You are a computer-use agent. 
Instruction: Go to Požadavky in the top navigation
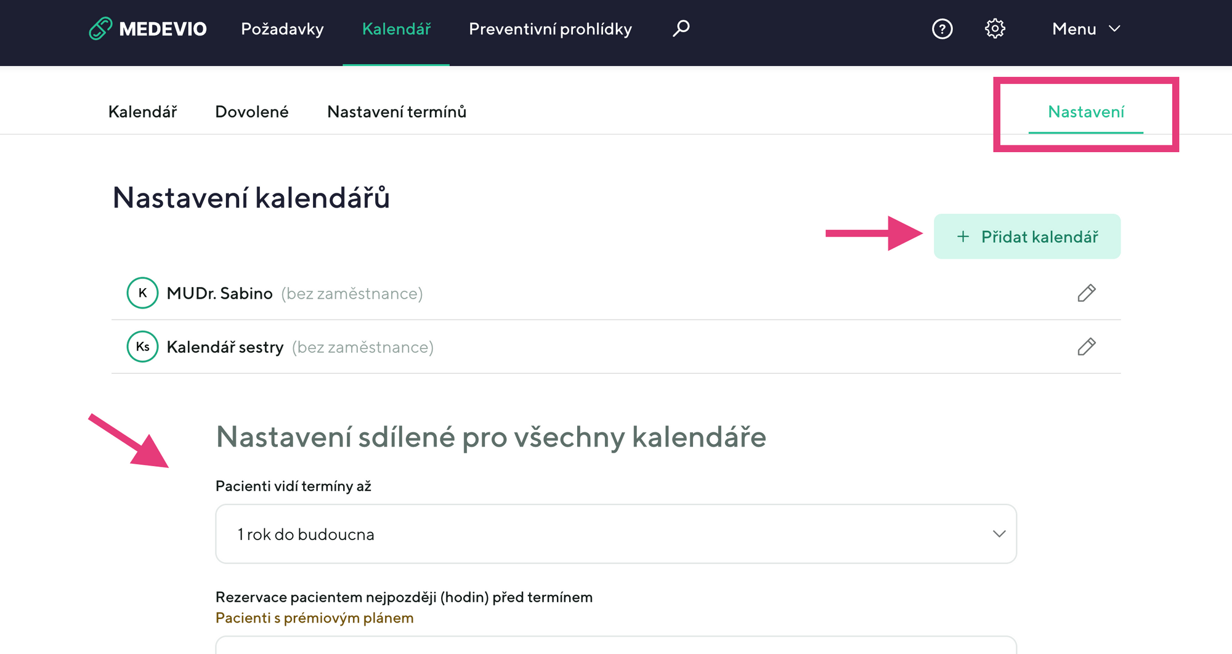tap(282, 29)
